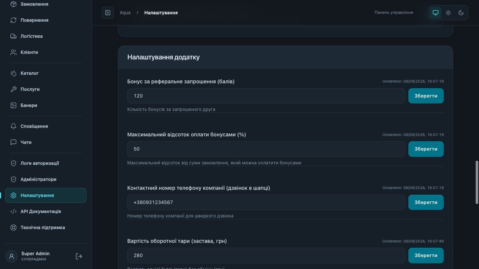Screen dimensions: 479x269
Task: Select Каталог in the sidebar
Action: 46,73
